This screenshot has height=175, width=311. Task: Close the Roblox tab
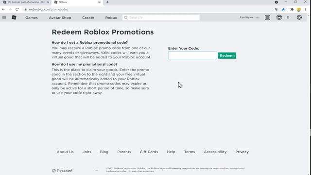99,2
